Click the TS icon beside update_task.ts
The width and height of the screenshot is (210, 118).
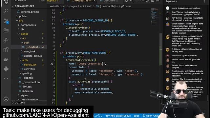click(x=21, y=56)
